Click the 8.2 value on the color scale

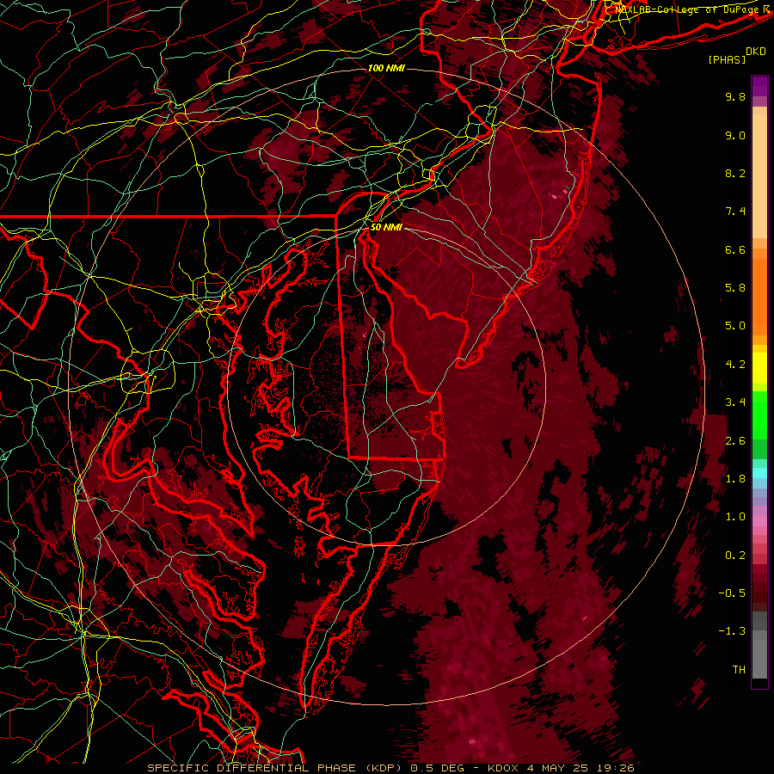tap(735, 173)
